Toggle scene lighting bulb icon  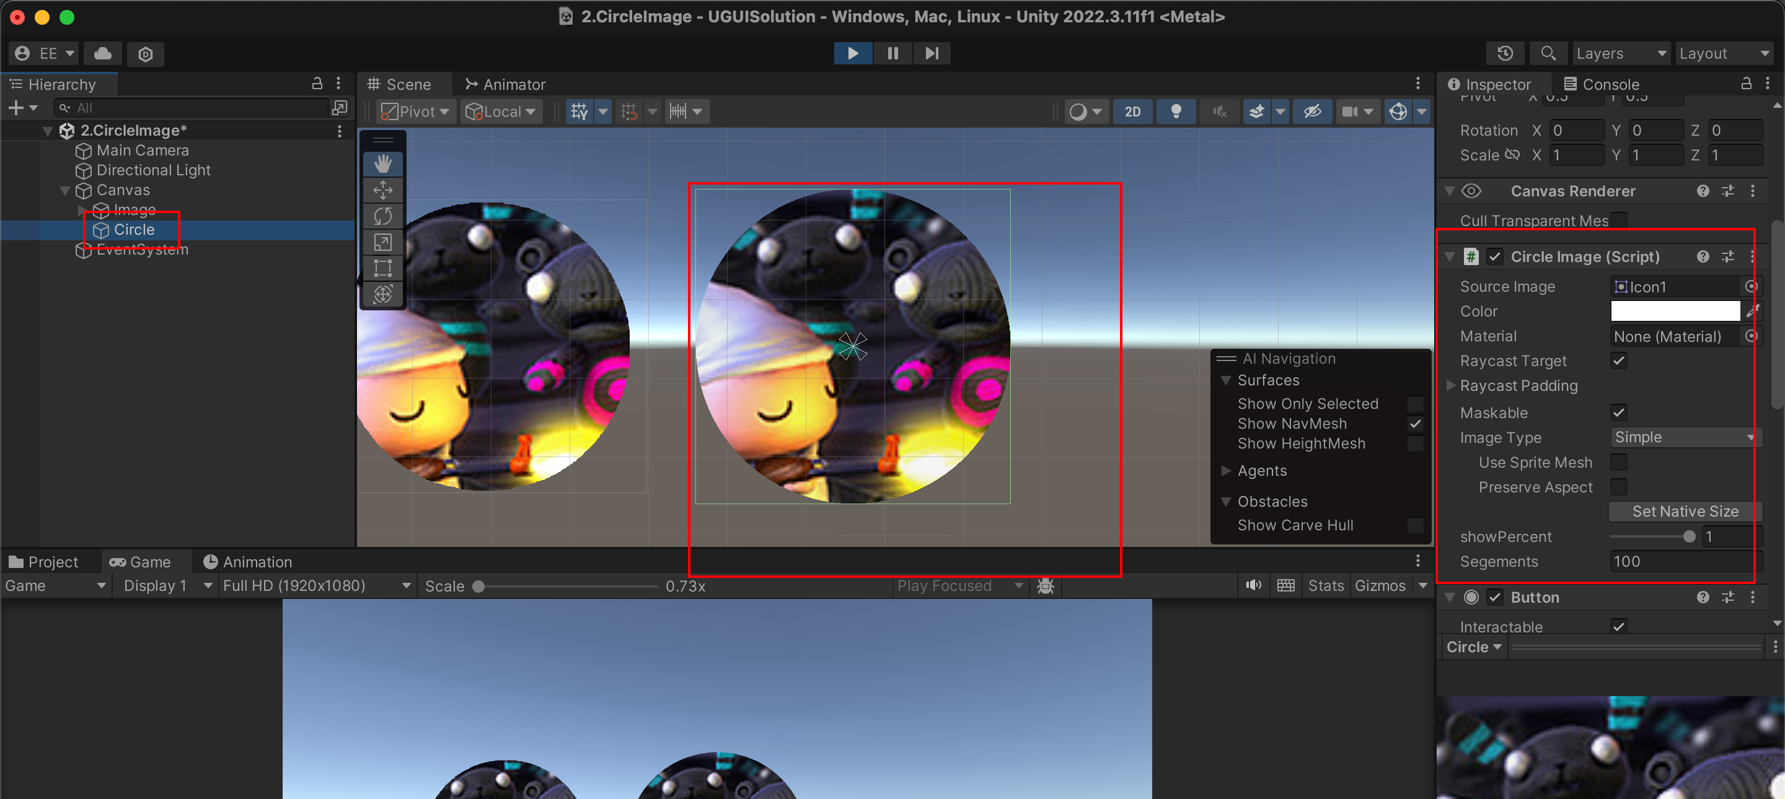[1176, 111]
